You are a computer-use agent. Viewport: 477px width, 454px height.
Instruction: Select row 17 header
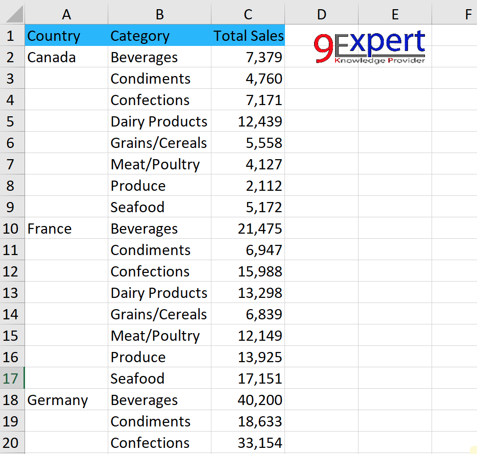[x=11, y=379]
